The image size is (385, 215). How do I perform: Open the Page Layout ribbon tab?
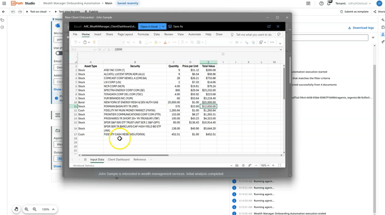(x=125, y=34)
